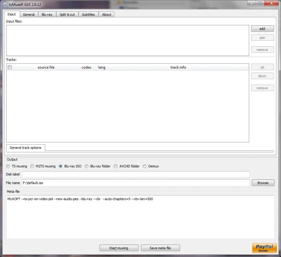Click the Start muxing button
Screen dimensions: 281x257
coord(119,248)
